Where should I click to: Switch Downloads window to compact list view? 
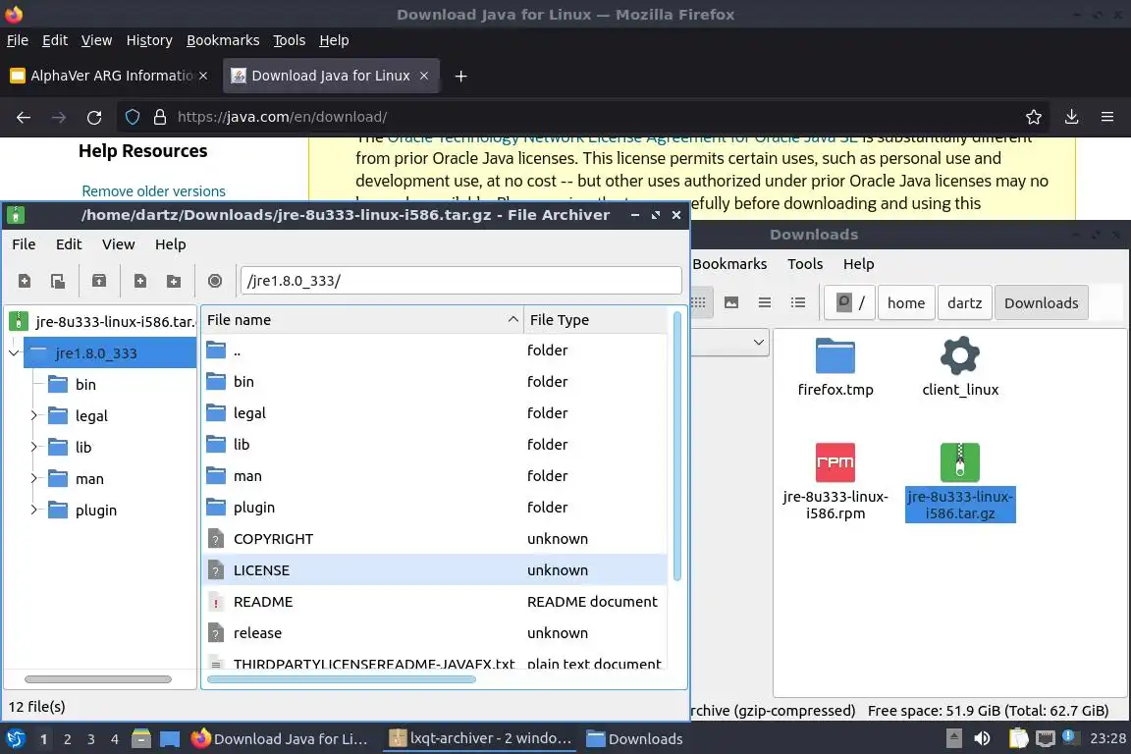765,302
